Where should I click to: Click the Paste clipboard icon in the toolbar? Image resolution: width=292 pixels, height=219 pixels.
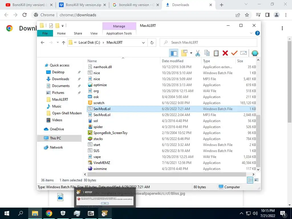pyautogui.click(x=216, y=53)
